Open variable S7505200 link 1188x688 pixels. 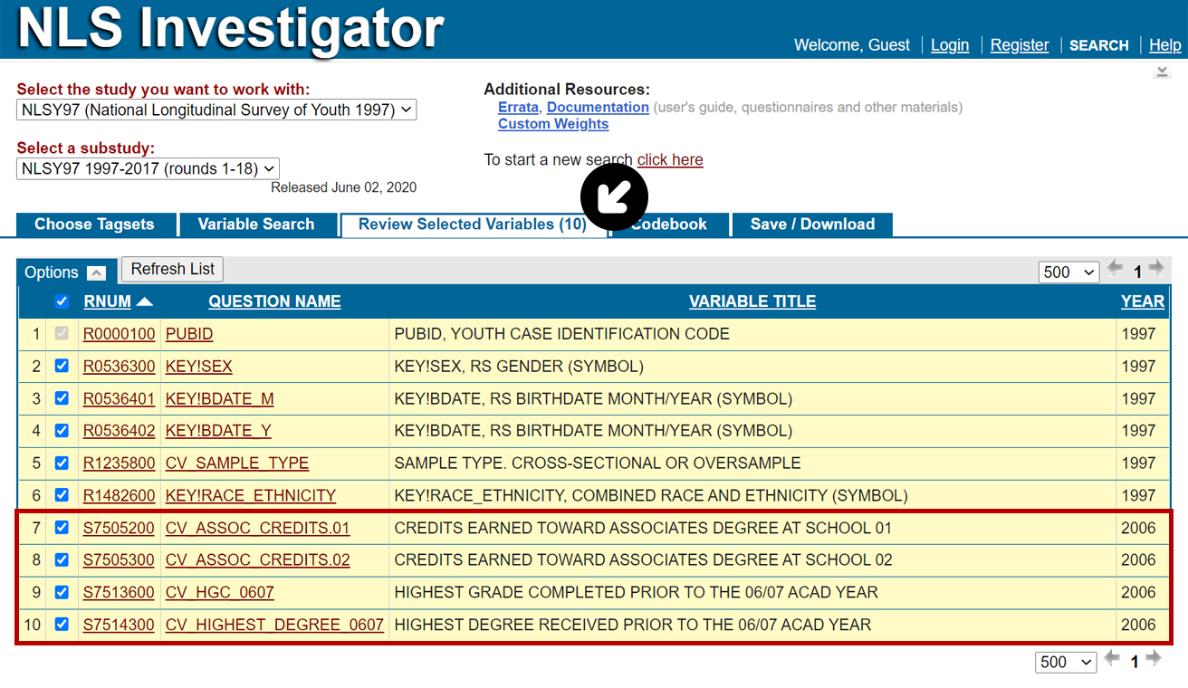(x=119, y=528)
